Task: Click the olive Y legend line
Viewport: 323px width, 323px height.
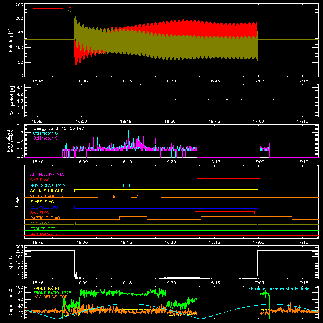Action: pyautogui.click(x=48, y=14)
